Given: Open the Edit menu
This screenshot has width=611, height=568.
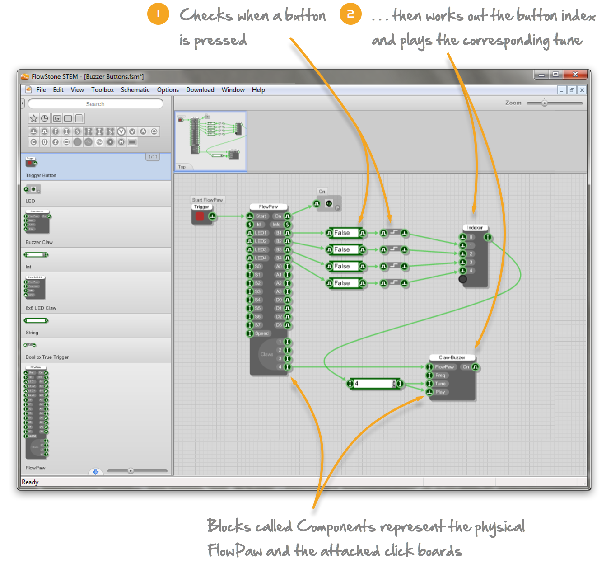Looking at the screenshot, I should pos(58,90).
